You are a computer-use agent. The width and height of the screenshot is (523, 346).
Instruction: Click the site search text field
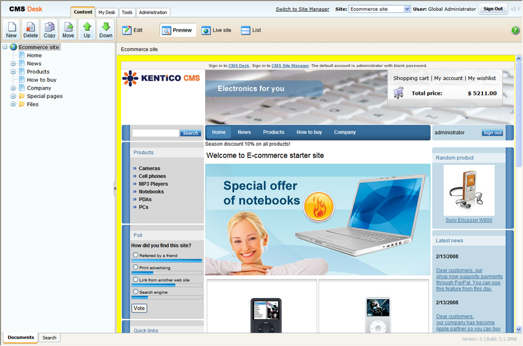tap(156, 133)
